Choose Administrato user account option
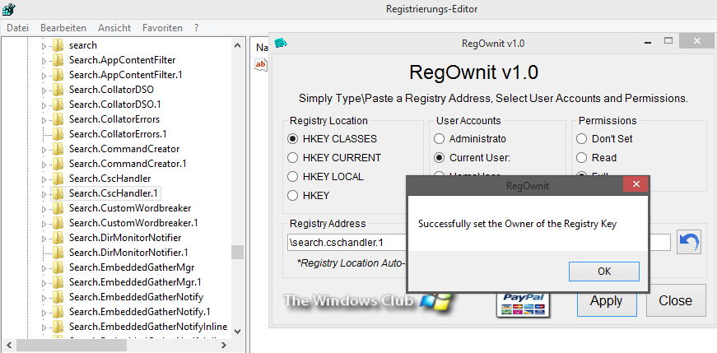717x353 pixels. (439, 138)
